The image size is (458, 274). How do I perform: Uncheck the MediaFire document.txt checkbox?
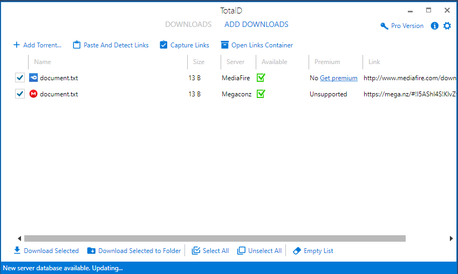20,78
